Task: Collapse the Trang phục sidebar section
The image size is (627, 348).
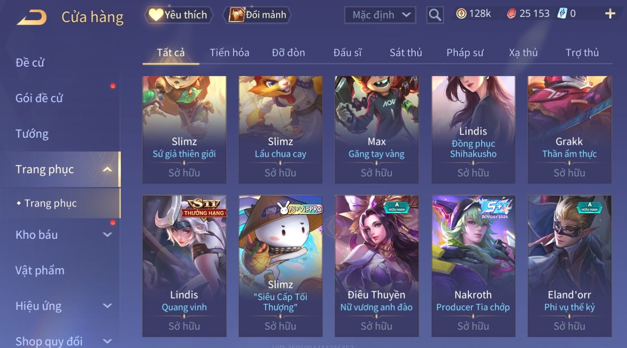Action: point(107,169)
